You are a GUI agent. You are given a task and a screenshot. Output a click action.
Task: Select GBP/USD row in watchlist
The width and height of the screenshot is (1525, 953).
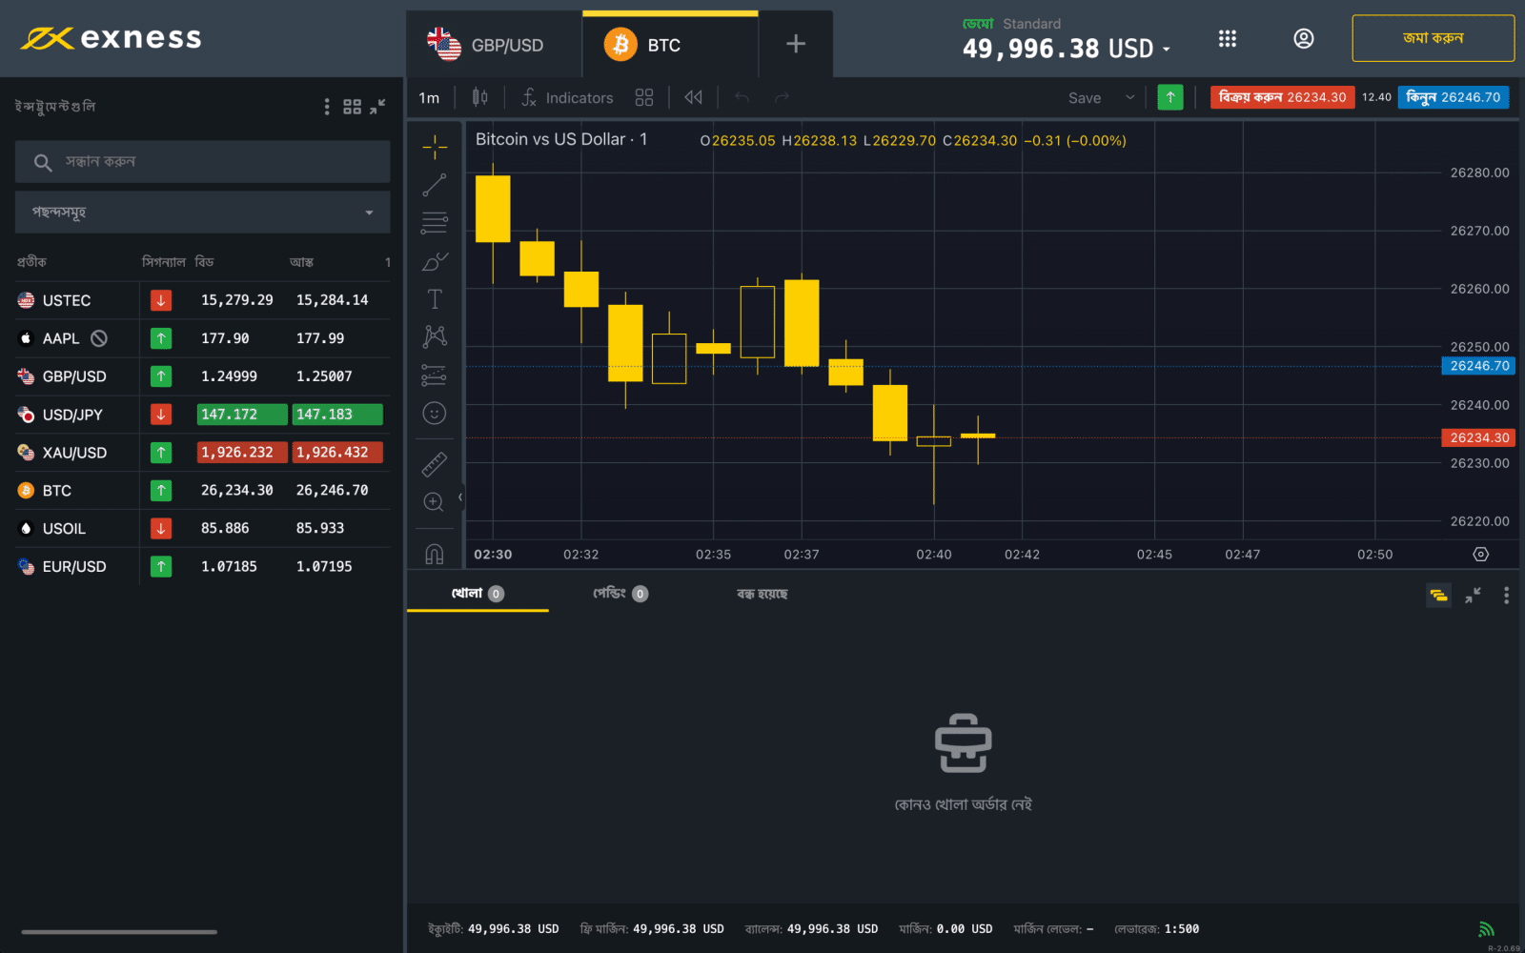[202, 376]
